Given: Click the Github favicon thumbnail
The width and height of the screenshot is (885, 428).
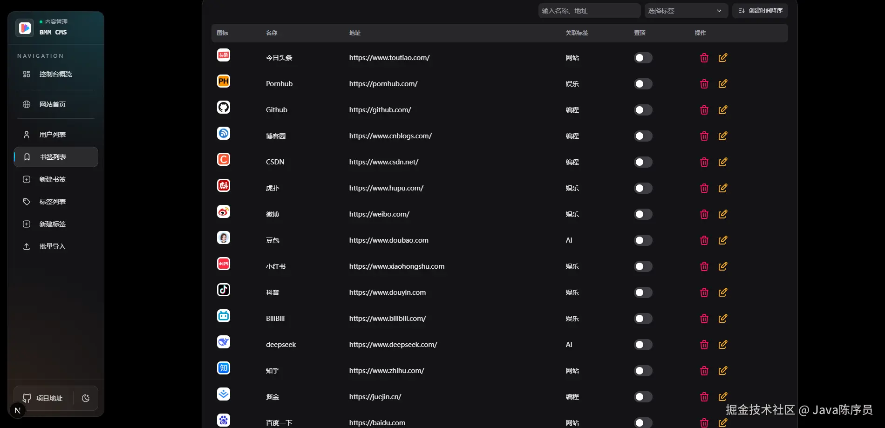Looking at the screenshot, I should (x=224, y=107).
